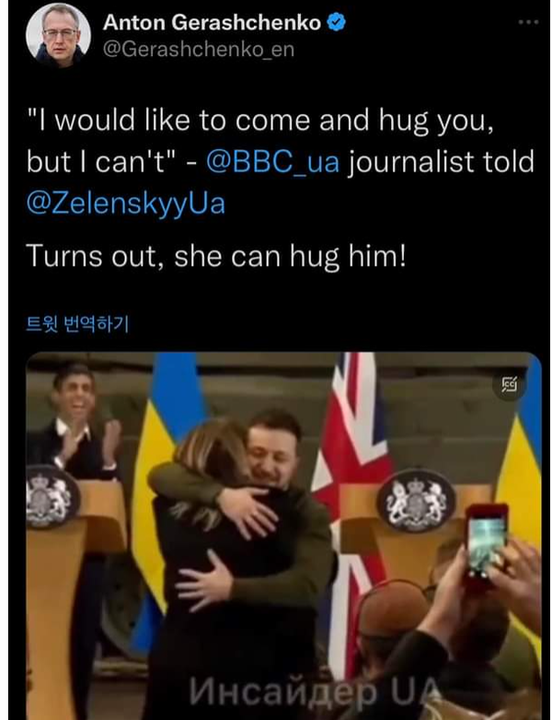552x720 pixels.
Task: Tap the red phone filming the scene
Action: coord(487,544)
